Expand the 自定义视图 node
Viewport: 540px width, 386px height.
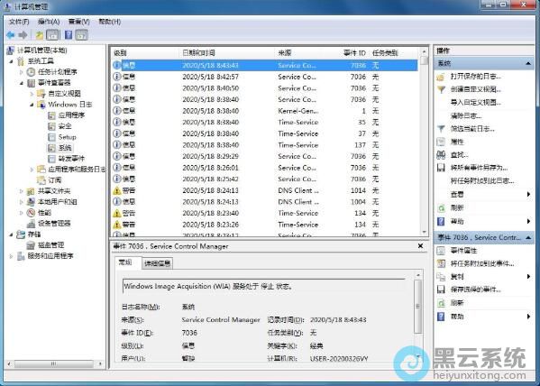point(32,94)
